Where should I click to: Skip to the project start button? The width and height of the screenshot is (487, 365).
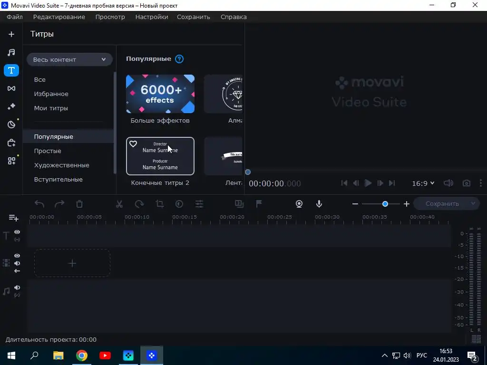tap(344, 183)
